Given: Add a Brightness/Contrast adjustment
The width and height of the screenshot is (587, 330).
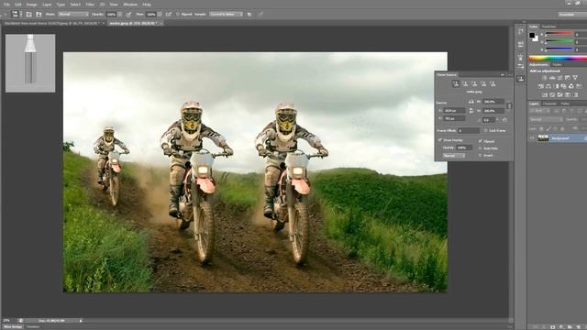Looking at the screenshot, I should point(544,77).
